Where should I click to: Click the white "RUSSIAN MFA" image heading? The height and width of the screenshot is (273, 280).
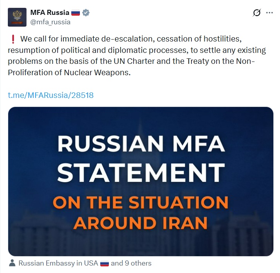point(141,145)
